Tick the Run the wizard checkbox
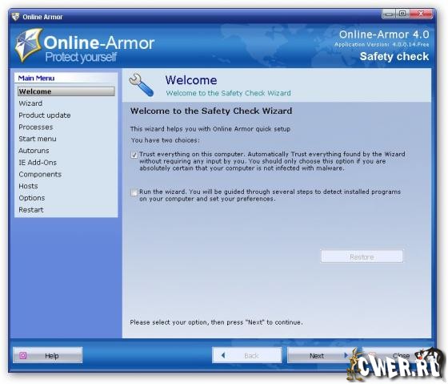 pyautogui.click(x=134, y=192)
